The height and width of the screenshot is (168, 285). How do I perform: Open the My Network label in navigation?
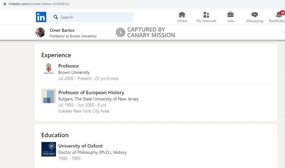206,21
